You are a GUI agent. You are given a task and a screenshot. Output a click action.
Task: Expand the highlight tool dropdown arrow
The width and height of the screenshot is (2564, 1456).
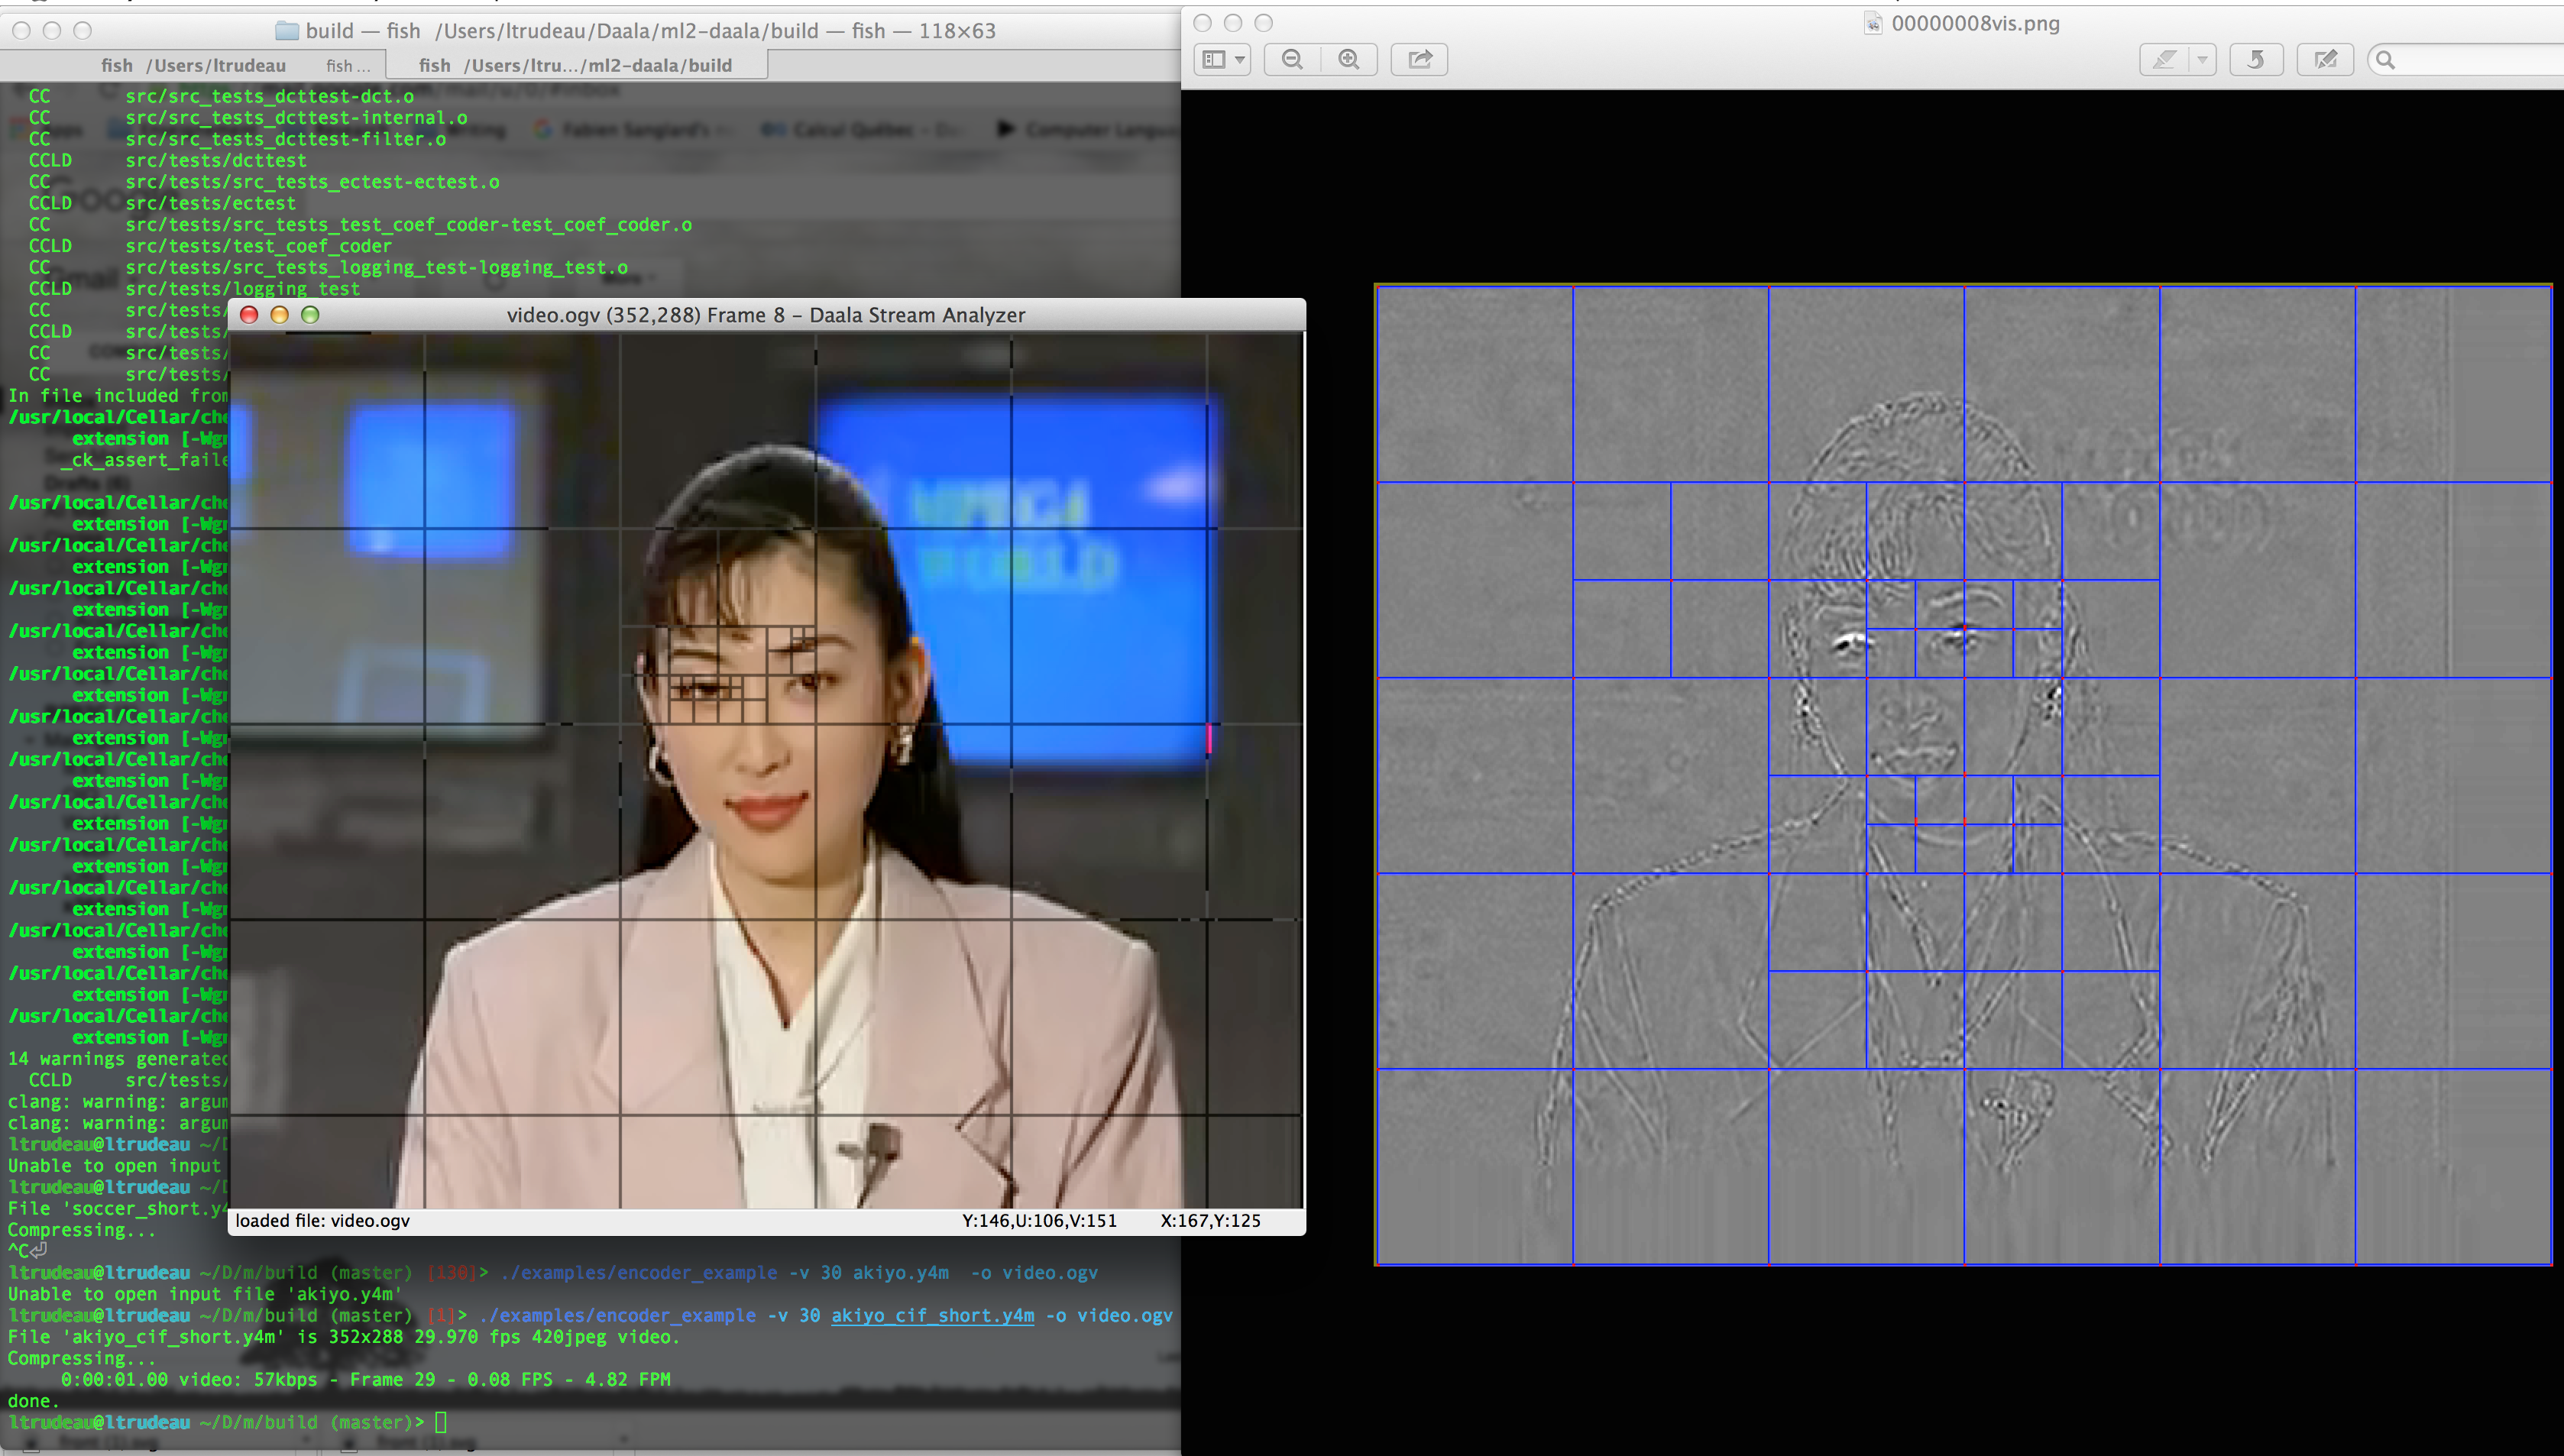click(2202, 59)
